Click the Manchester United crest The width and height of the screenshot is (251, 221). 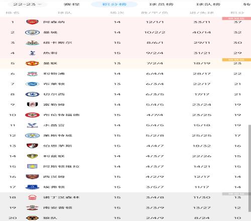point(32,63)
